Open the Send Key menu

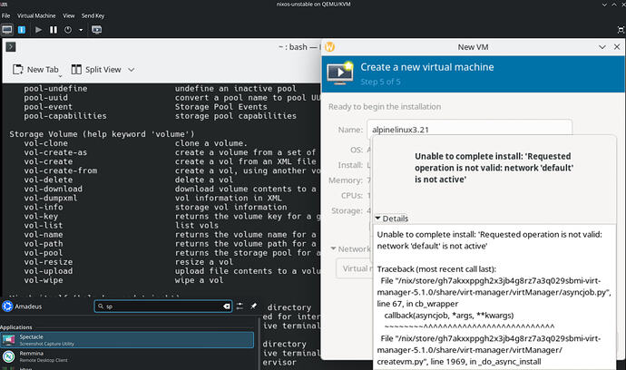click(93, 15)
